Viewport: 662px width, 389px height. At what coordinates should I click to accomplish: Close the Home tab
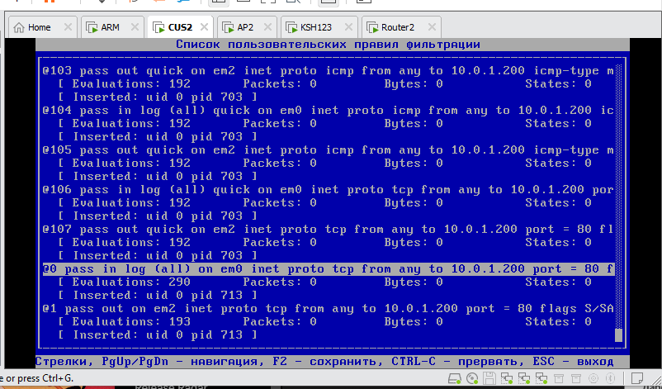pyautogui.click(x=68, y=27)
